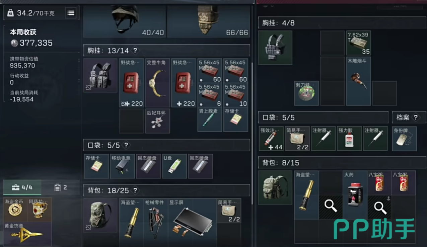The height and width of the screenshot is (247, 427).
Task: Switch to the clipboard tab showing 2
Action: pyautogui.click(x=61, y=187)
